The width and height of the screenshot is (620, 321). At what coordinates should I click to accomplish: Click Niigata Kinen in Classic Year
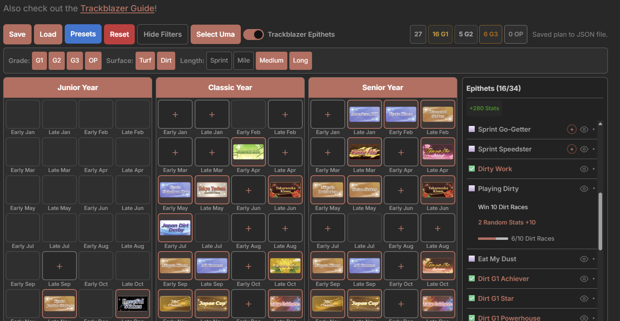click(x=175, y=266)
